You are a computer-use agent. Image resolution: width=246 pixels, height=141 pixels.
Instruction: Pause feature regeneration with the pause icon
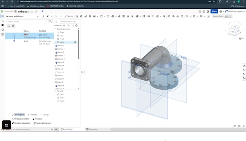(x=72, y=25)
